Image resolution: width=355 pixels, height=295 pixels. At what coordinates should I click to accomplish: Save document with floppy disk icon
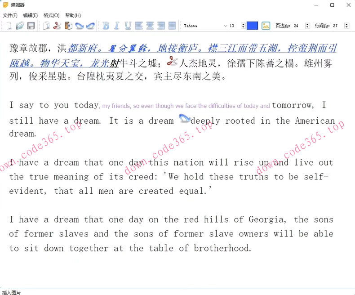[x=31, y=26]
